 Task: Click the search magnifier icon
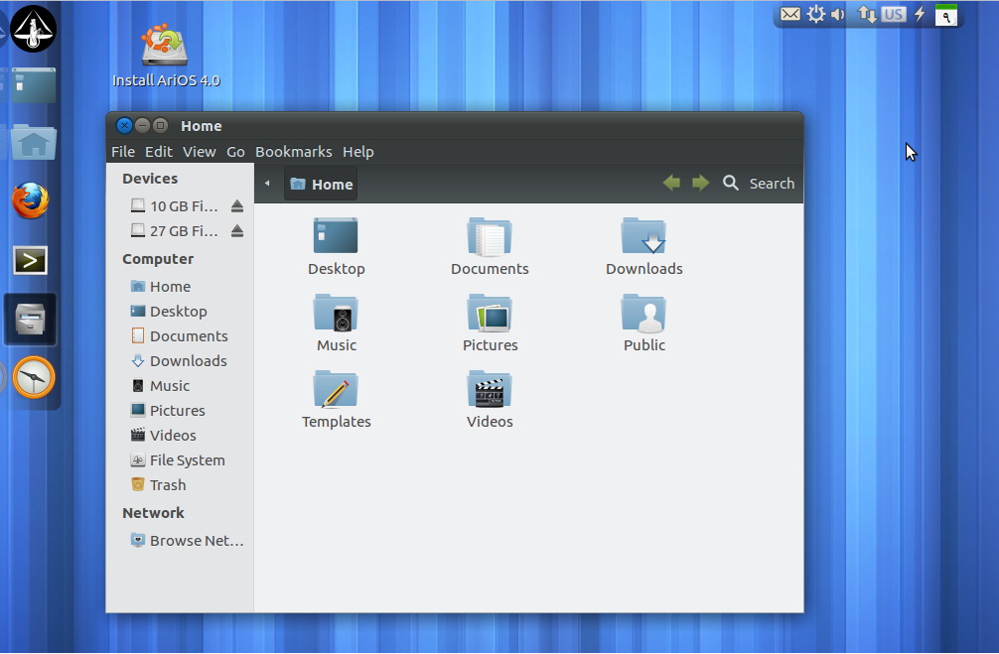point(731,184)
